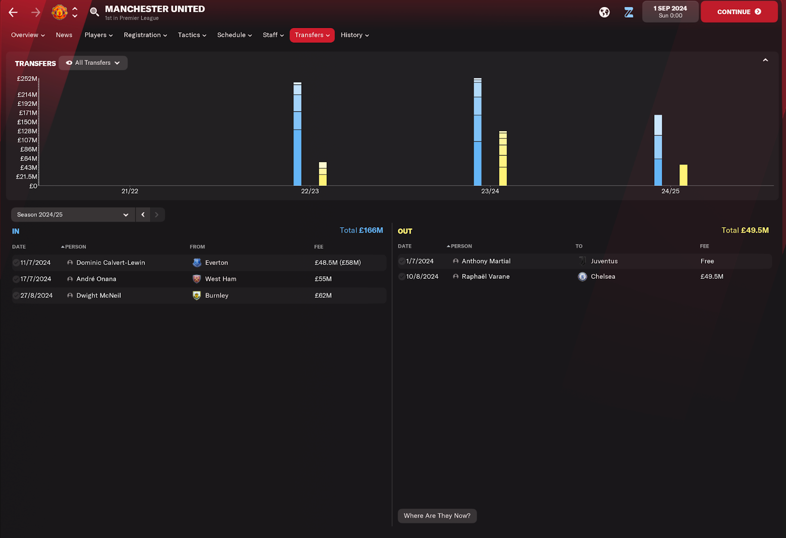The width and height of the screenshot is (786, 538).
Task: Click the Everton club badge
Action: coord(197,263)
